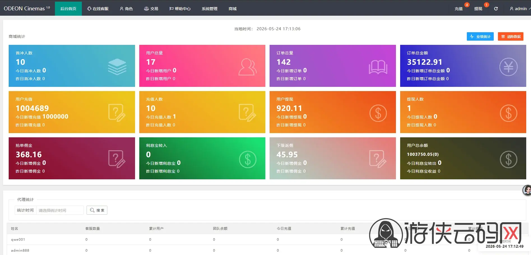The image size is (531, 255).
Task: Click the 代理统计 section heading
Action: (25, 200)
